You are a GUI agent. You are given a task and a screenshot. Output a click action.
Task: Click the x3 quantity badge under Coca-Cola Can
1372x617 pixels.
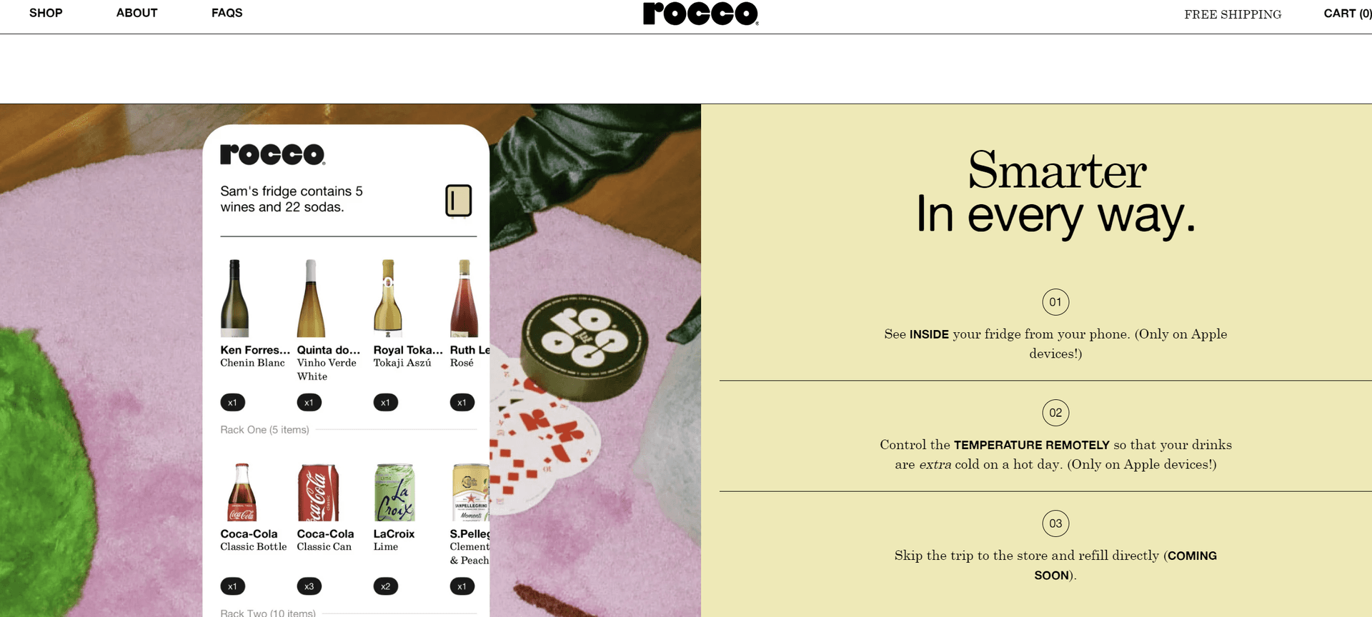coord(309,586)
